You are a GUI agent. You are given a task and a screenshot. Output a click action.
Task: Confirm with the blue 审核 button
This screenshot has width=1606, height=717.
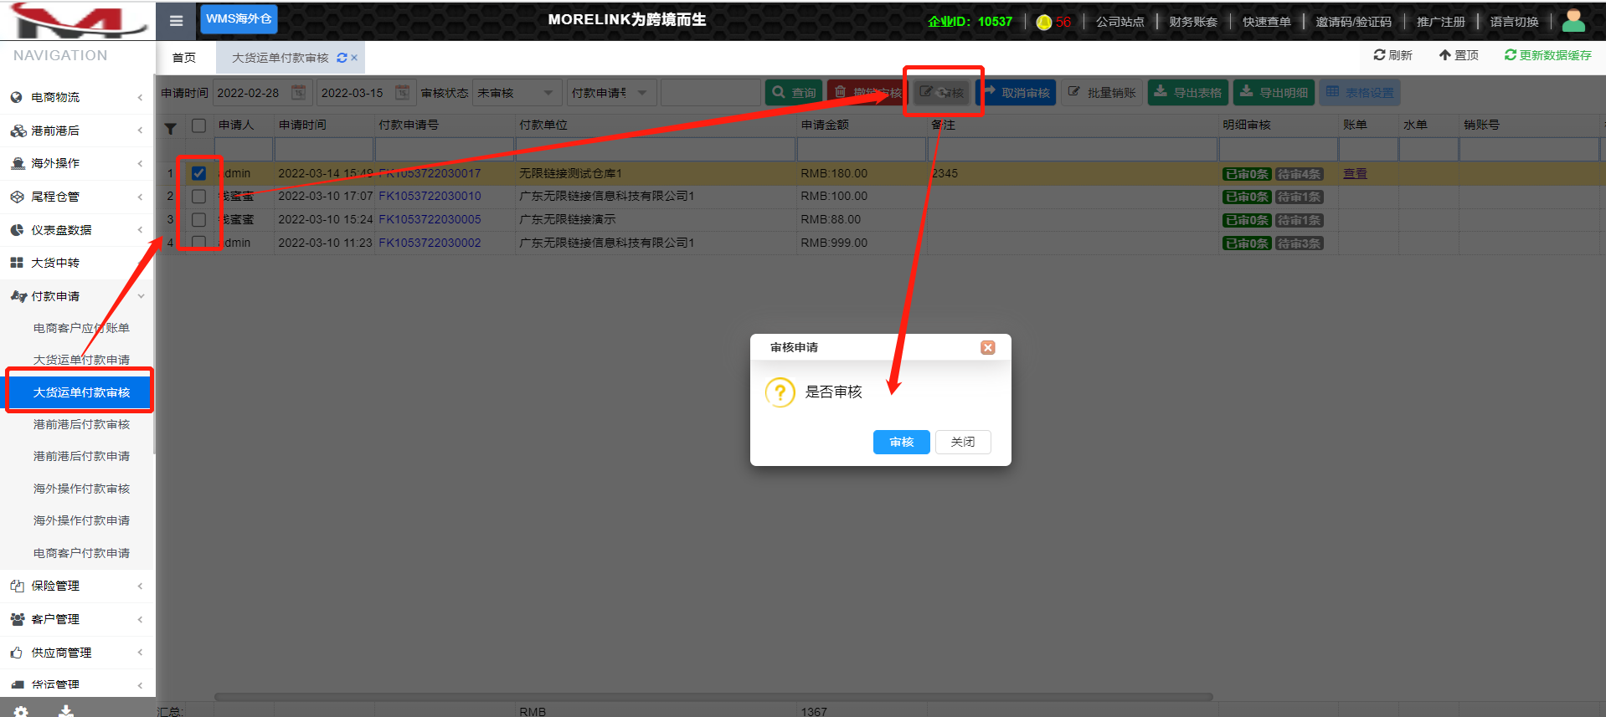[x=901, y=442]
